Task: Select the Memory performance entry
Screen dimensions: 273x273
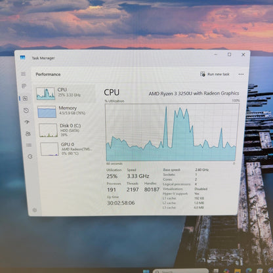Action: click(x=66, y=112)
